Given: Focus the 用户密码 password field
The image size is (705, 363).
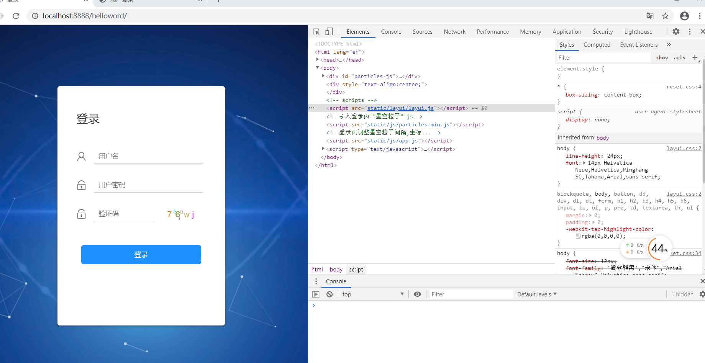Looking at the screenshot, I should click(x=148, y=185).
